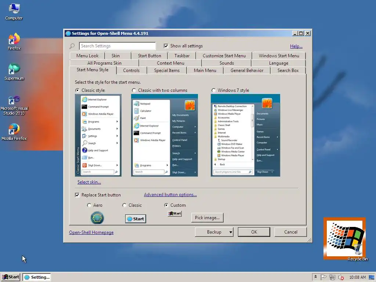Click the Aero shell start button image

pos(97,218)
